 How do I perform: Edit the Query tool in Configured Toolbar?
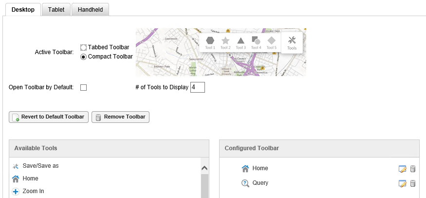[402, 183]
